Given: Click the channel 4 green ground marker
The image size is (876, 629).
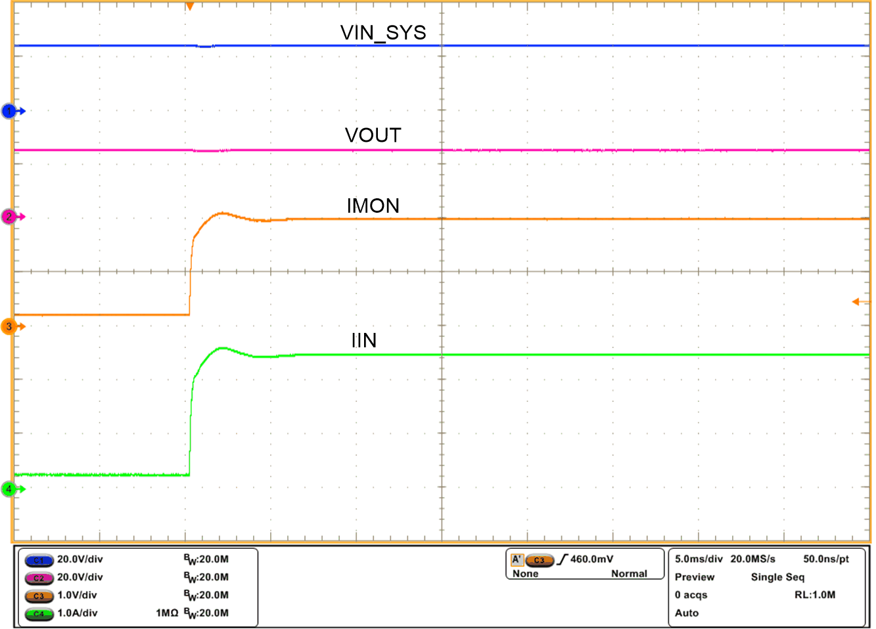Looking at the screenshot, I should tap(13, 488).
